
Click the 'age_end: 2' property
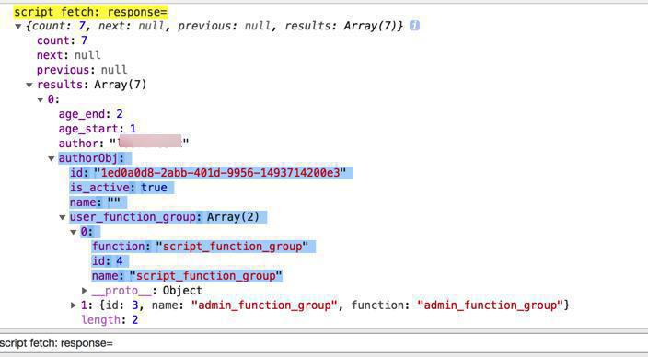(x=90, y=114)
